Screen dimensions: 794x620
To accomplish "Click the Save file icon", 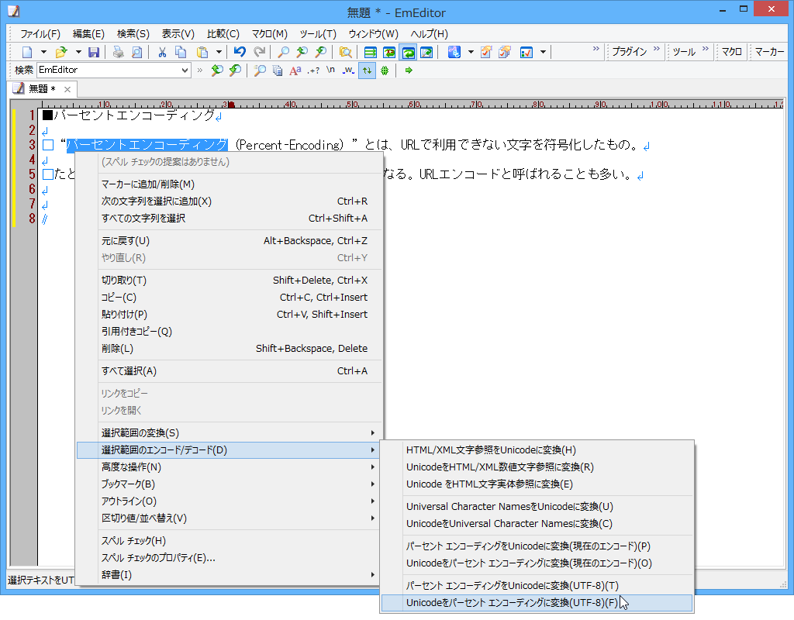I will tap(93, 52).
